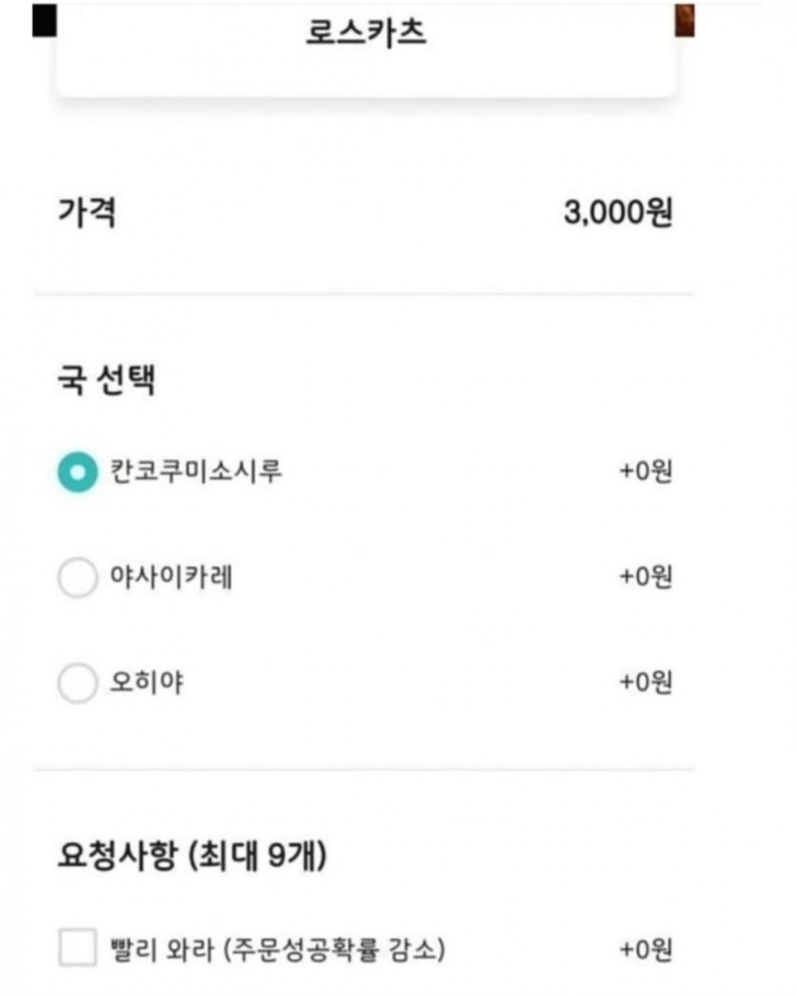
Task: Click the brown food thumbnail at top-right
Action: tap(684, 20)
